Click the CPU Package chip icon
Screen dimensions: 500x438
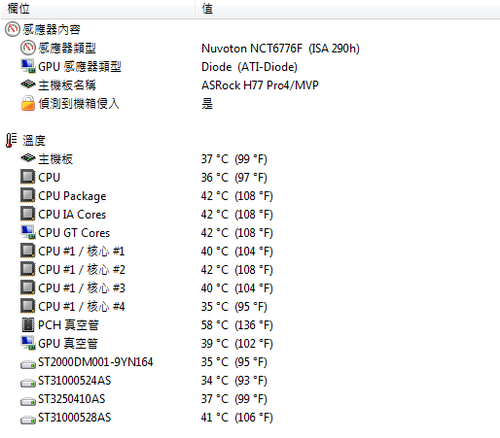coord(28,195)
